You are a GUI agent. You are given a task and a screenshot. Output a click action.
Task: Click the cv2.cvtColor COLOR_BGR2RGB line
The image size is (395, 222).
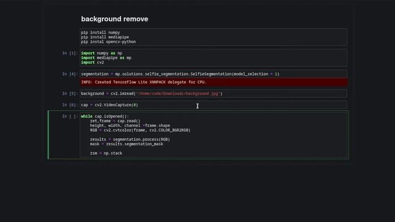pyautogui.click(x=140, y=130)
